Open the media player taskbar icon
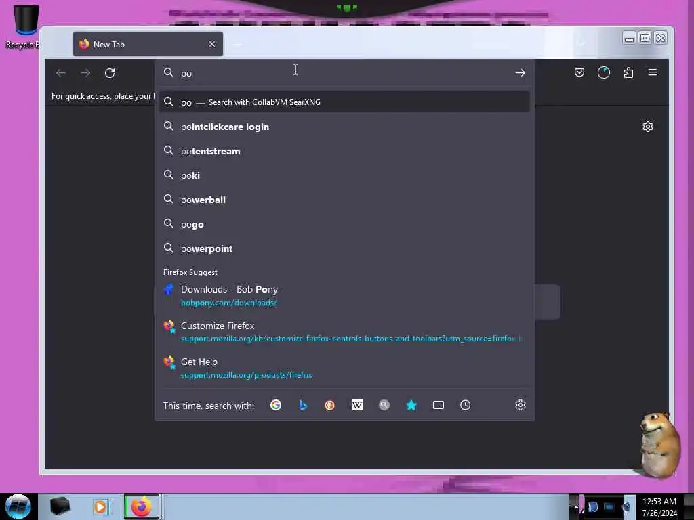The height and width of the screenshot is (520, 694). pos(100,506)
